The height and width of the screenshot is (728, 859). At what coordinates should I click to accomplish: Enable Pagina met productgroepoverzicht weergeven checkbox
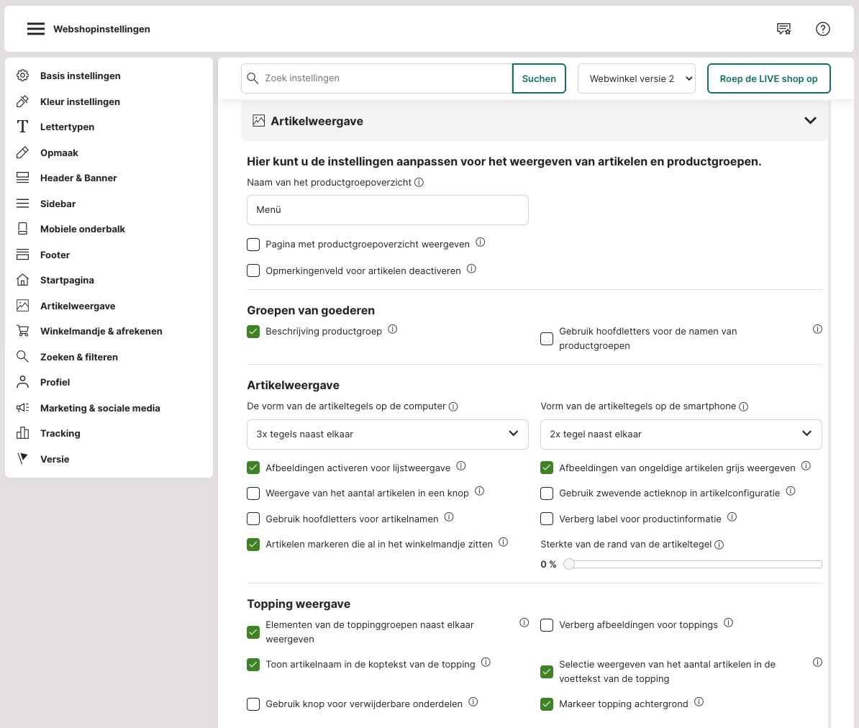pyautogui.click(x=253, y=245)
